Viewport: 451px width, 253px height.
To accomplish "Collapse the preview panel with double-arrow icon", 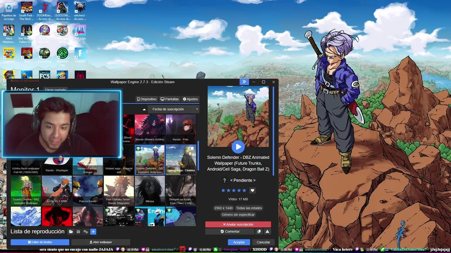I will point(244,82).
